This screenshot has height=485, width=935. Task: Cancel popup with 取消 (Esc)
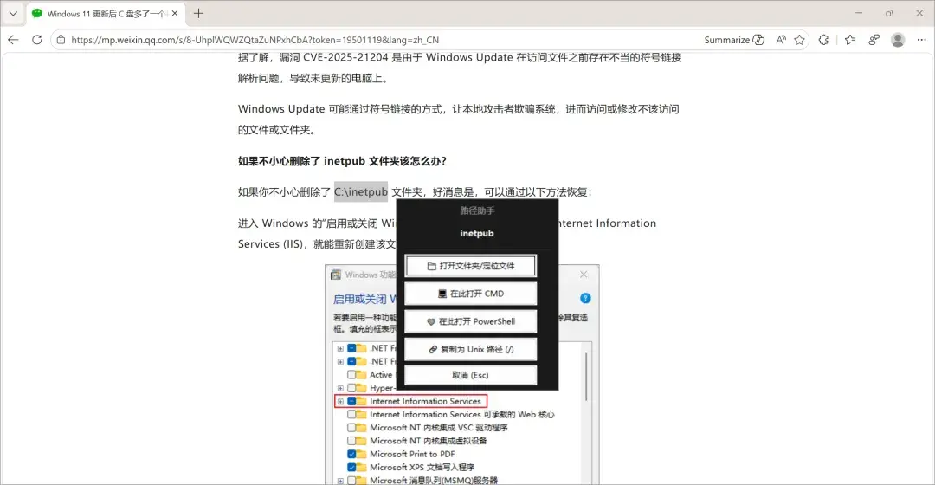point(470,375)
